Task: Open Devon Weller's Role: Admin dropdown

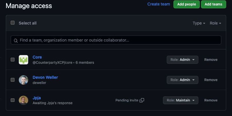Action: coord(182,80)
